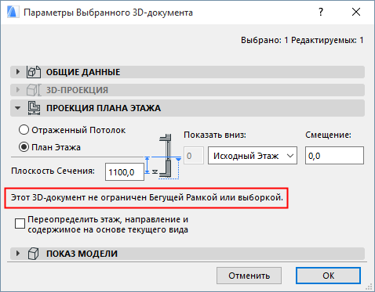Click the ArchiCAD app icon in title bar

13,12
